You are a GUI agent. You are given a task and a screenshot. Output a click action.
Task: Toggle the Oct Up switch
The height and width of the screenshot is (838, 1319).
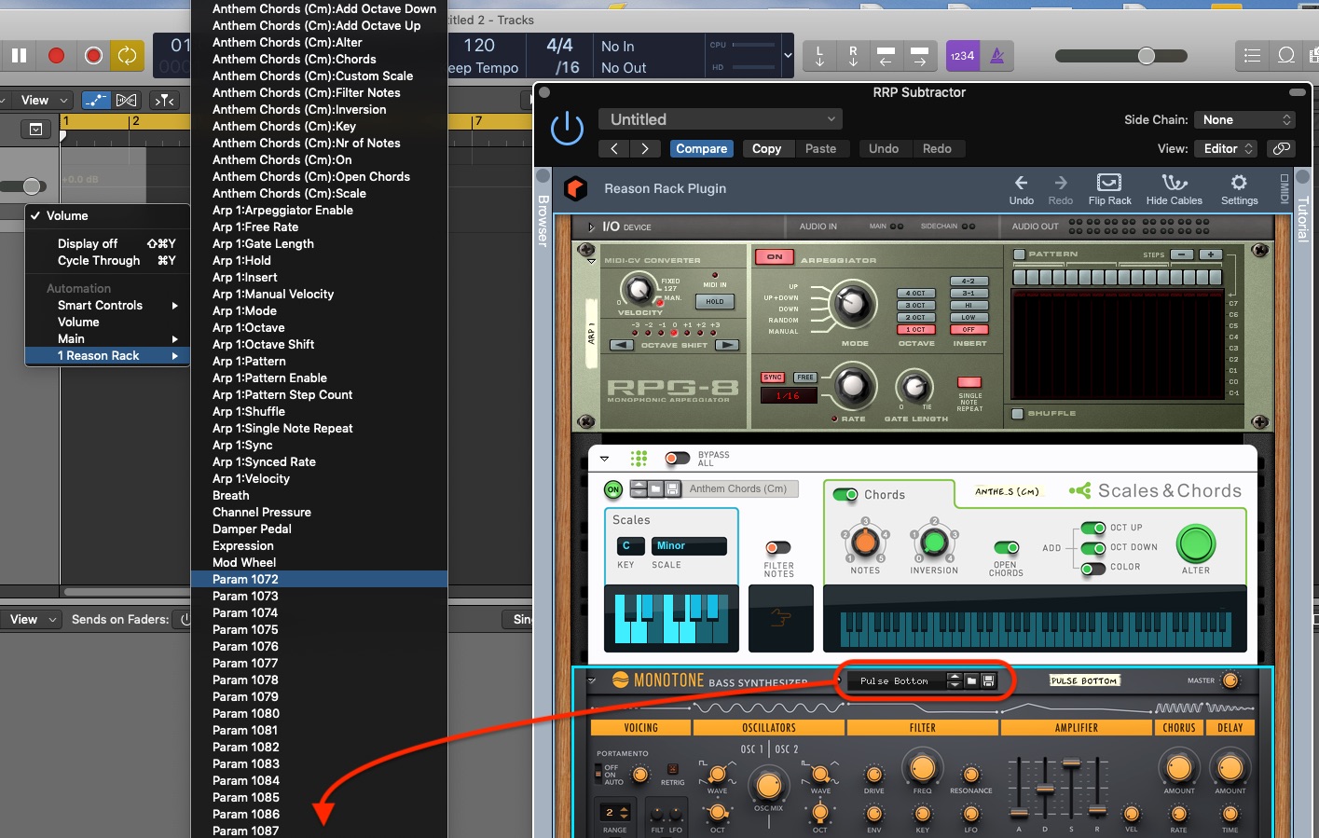1092,528
